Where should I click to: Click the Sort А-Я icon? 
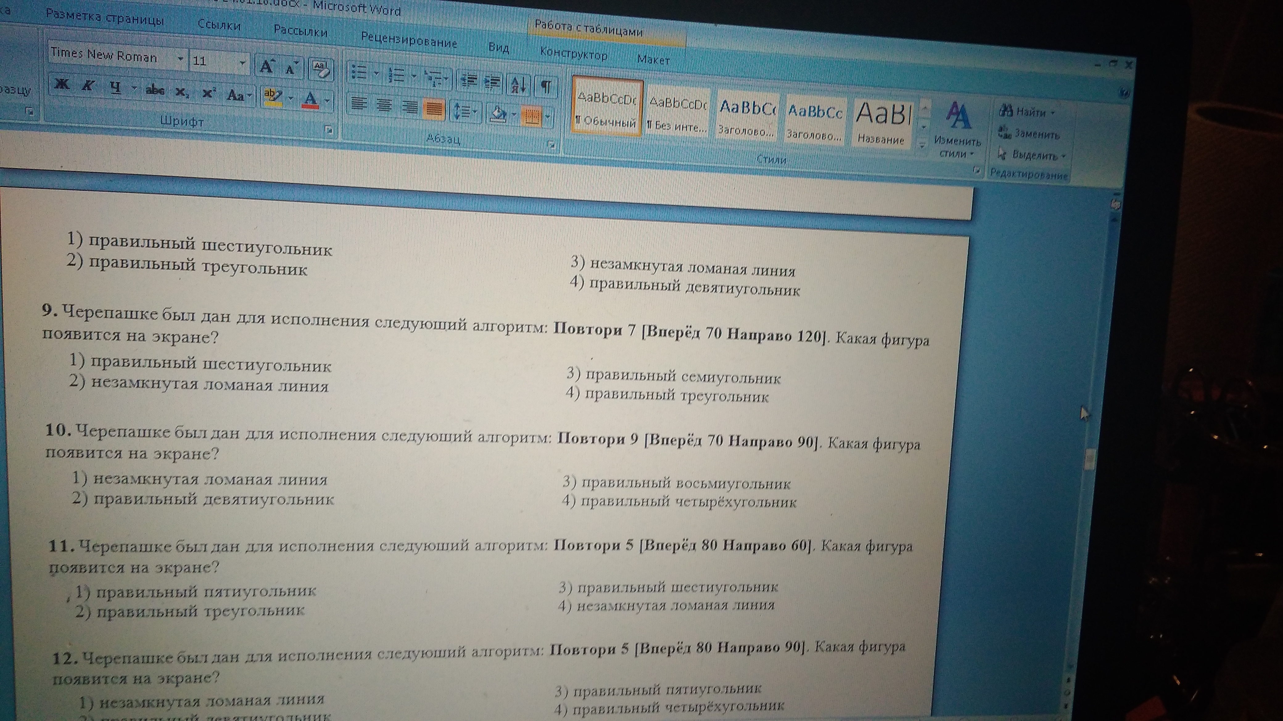click(518, 85)
